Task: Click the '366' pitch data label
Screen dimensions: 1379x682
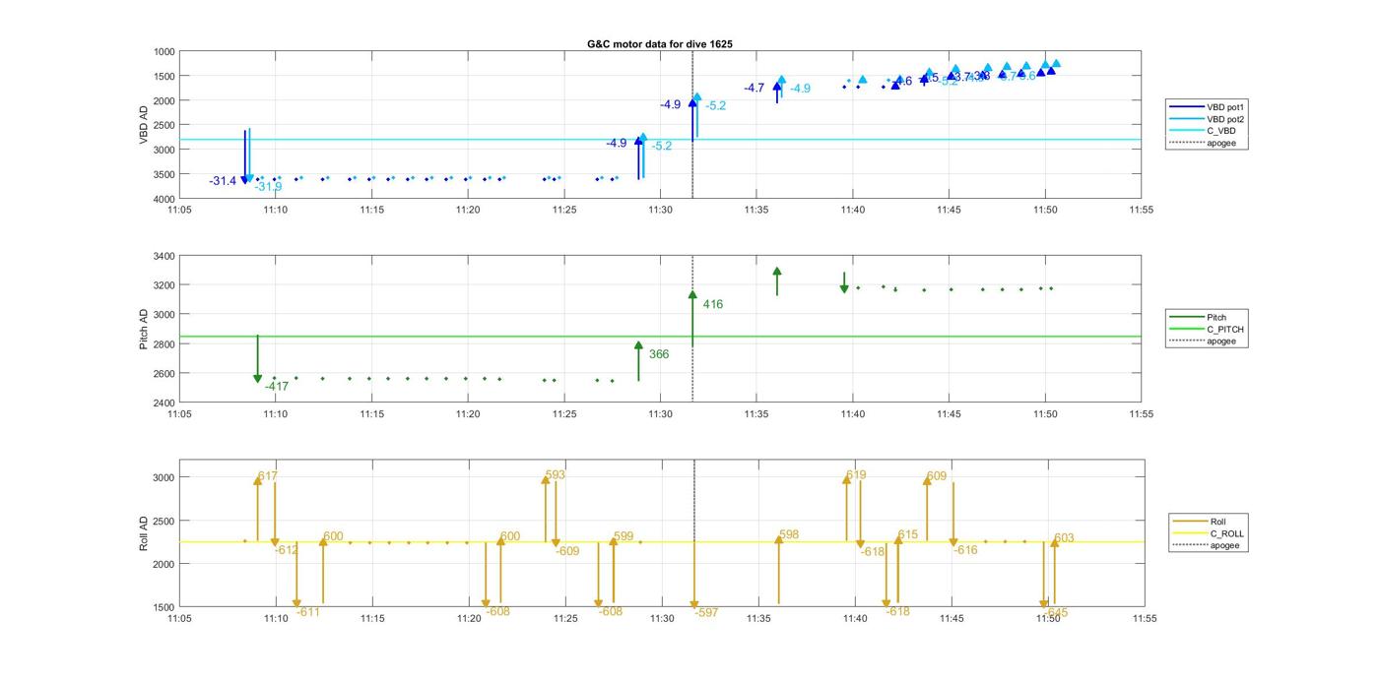Action: (x=659, y=354)
